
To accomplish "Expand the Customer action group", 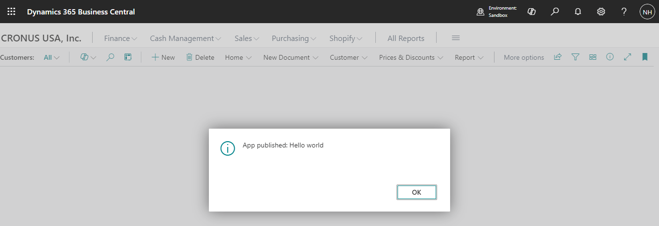I will pyautogui.click(x=349, y=57).
